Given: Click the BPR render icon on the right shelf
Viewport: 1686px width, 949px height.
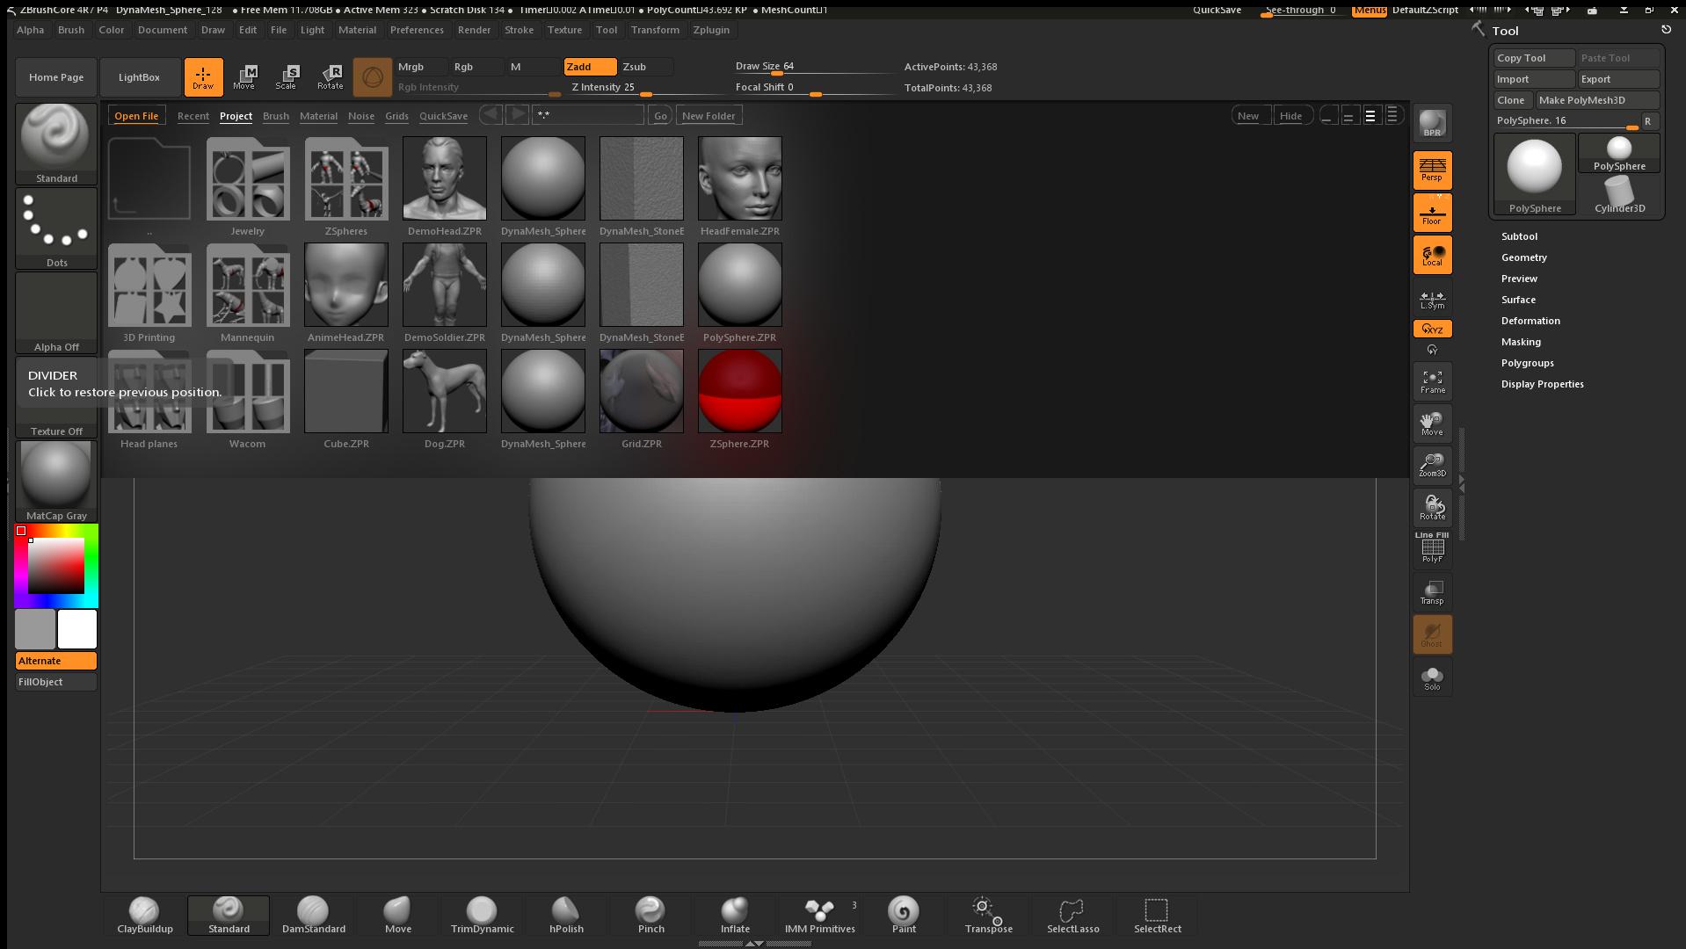Looking at the screenshot, I should 1431,123.
